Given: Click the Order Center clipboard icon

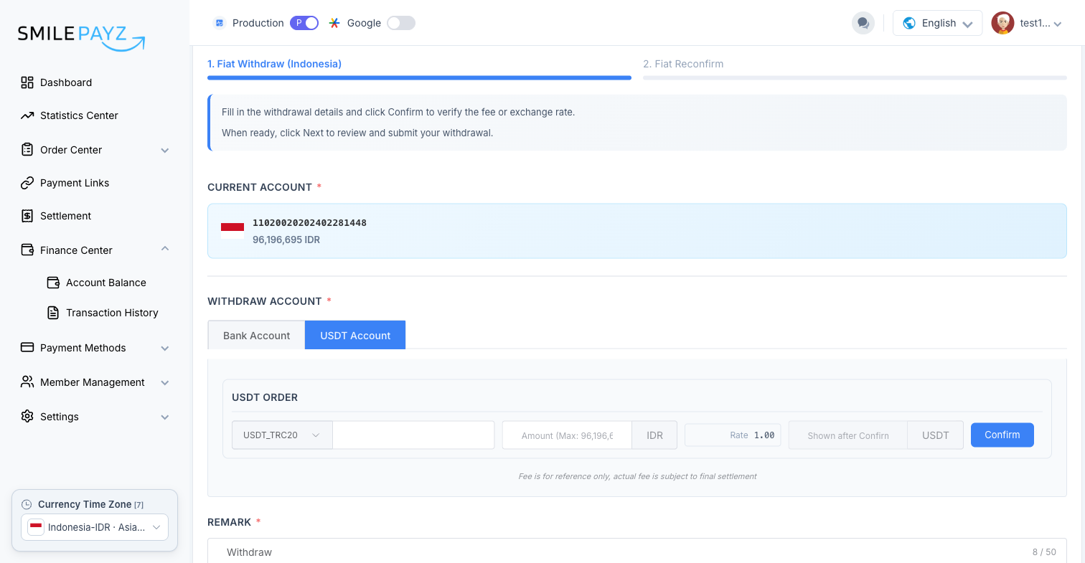Looking at the screenshot, I should pos(27,150).
